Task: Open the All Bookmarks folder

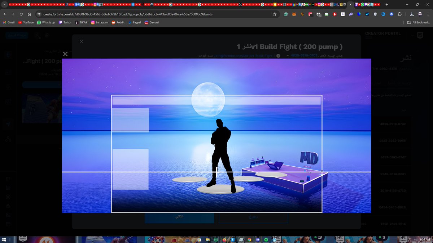Action: pos(419,22)
